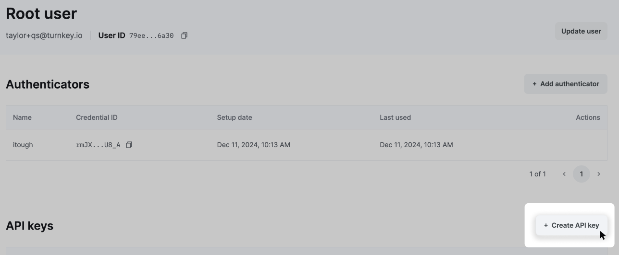
Task: Click the Actions column header
Action: click(588, 117)
